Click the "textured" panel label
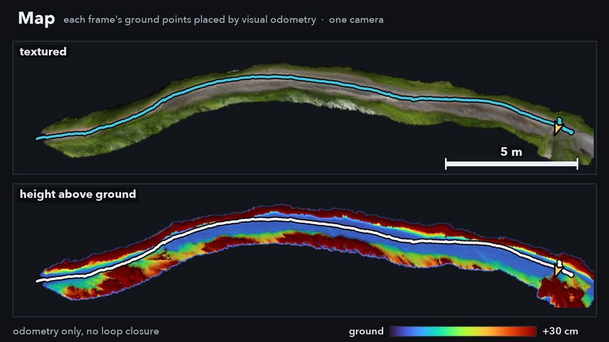 click(x=43, y=51)
